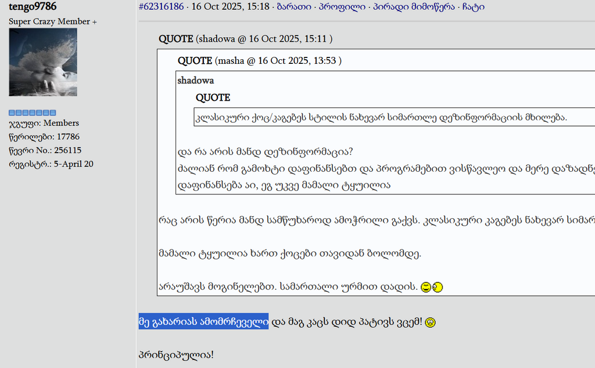
Task: Click the text პრინციპულია!
Action: pyautogui.click(x=176, y=355)
